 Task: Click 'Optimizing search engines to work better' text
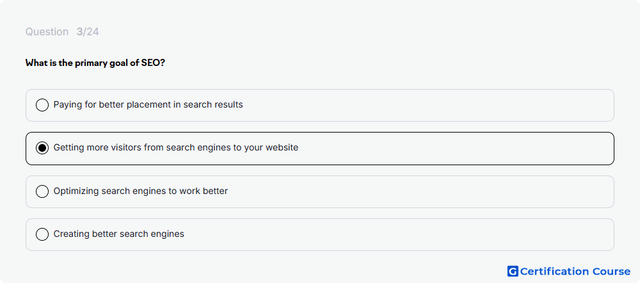coord(141,191)
